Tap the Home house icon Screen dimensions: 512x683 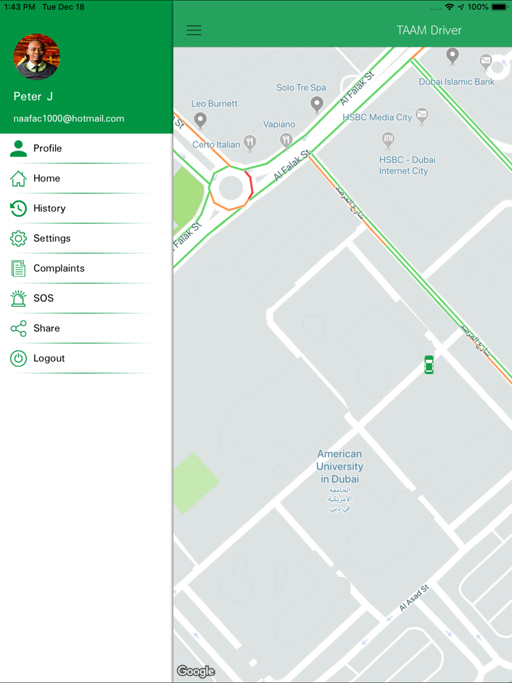pos(18,178)
